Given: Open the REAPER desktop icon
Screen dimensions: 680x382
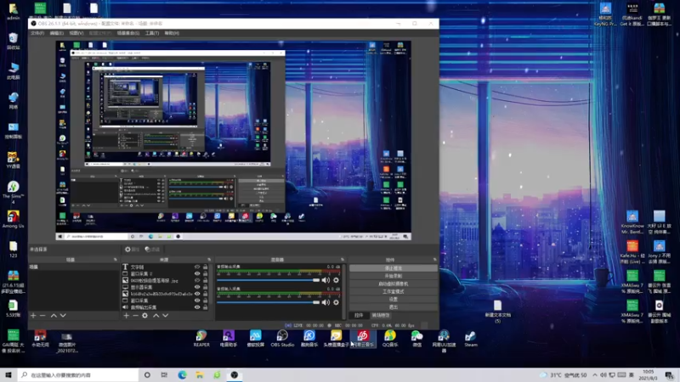Looking at the screenshot, I should pyautogui.click(x=201, y=337).
